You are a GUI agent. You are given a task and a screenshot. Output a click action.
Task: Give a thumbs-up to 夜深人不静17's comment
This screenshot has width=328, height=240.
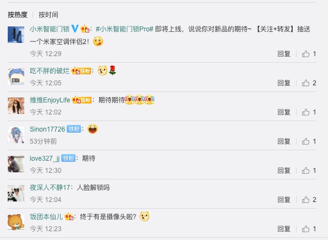click(x=305, y=200)
